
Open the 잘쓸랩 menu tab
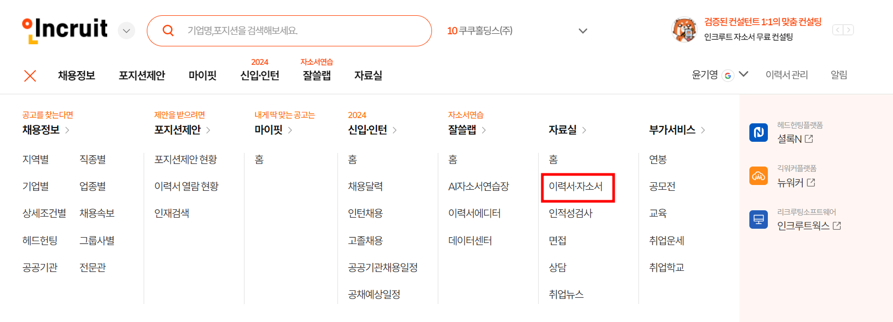coord(315,75)
